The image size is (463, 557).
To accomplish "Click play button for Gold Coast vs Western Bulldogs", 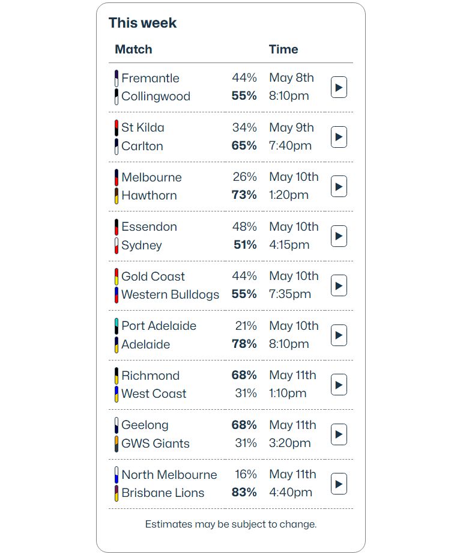I will (x=339, y=285).
